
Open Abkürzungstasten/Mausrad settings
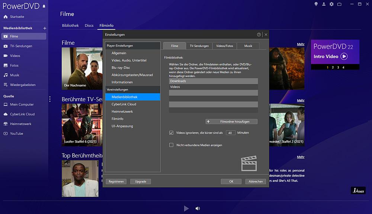click(133, 75)
